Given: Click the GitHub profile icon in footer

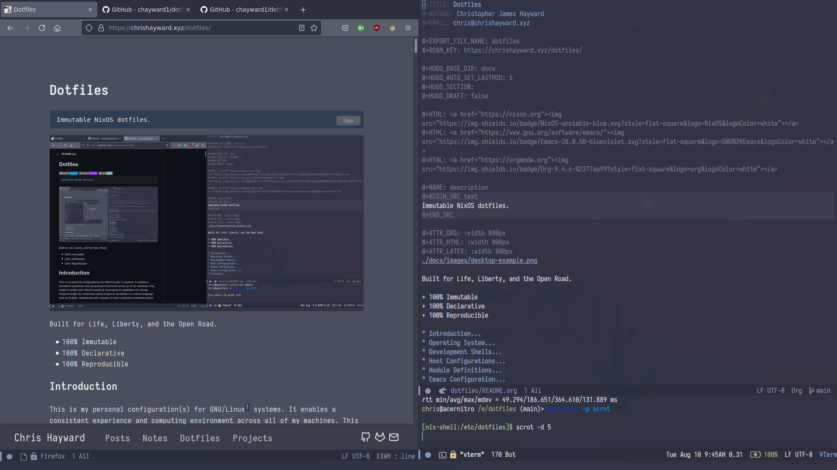Looking at the screenshot, I should [366, 437].
